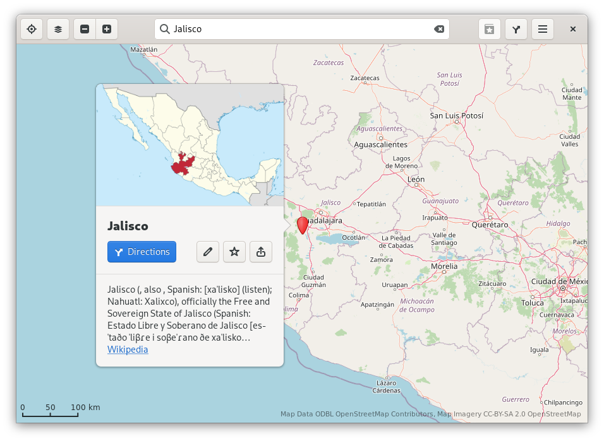This screenshot has width=604, height=441.
Task: Open the main hamburger menu
Action: pyautogui.click(x=543, y=29)
